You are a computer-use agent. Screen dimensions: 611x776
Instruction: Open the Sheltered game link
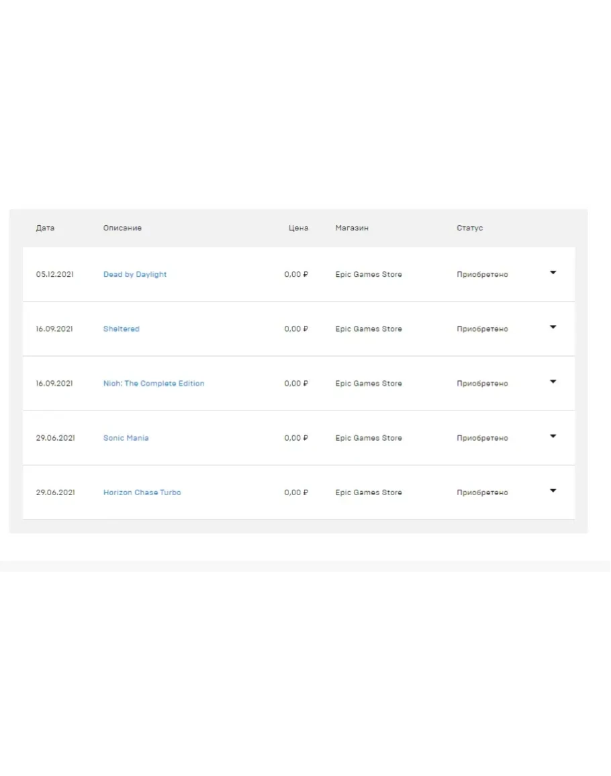tap(122, 329)
